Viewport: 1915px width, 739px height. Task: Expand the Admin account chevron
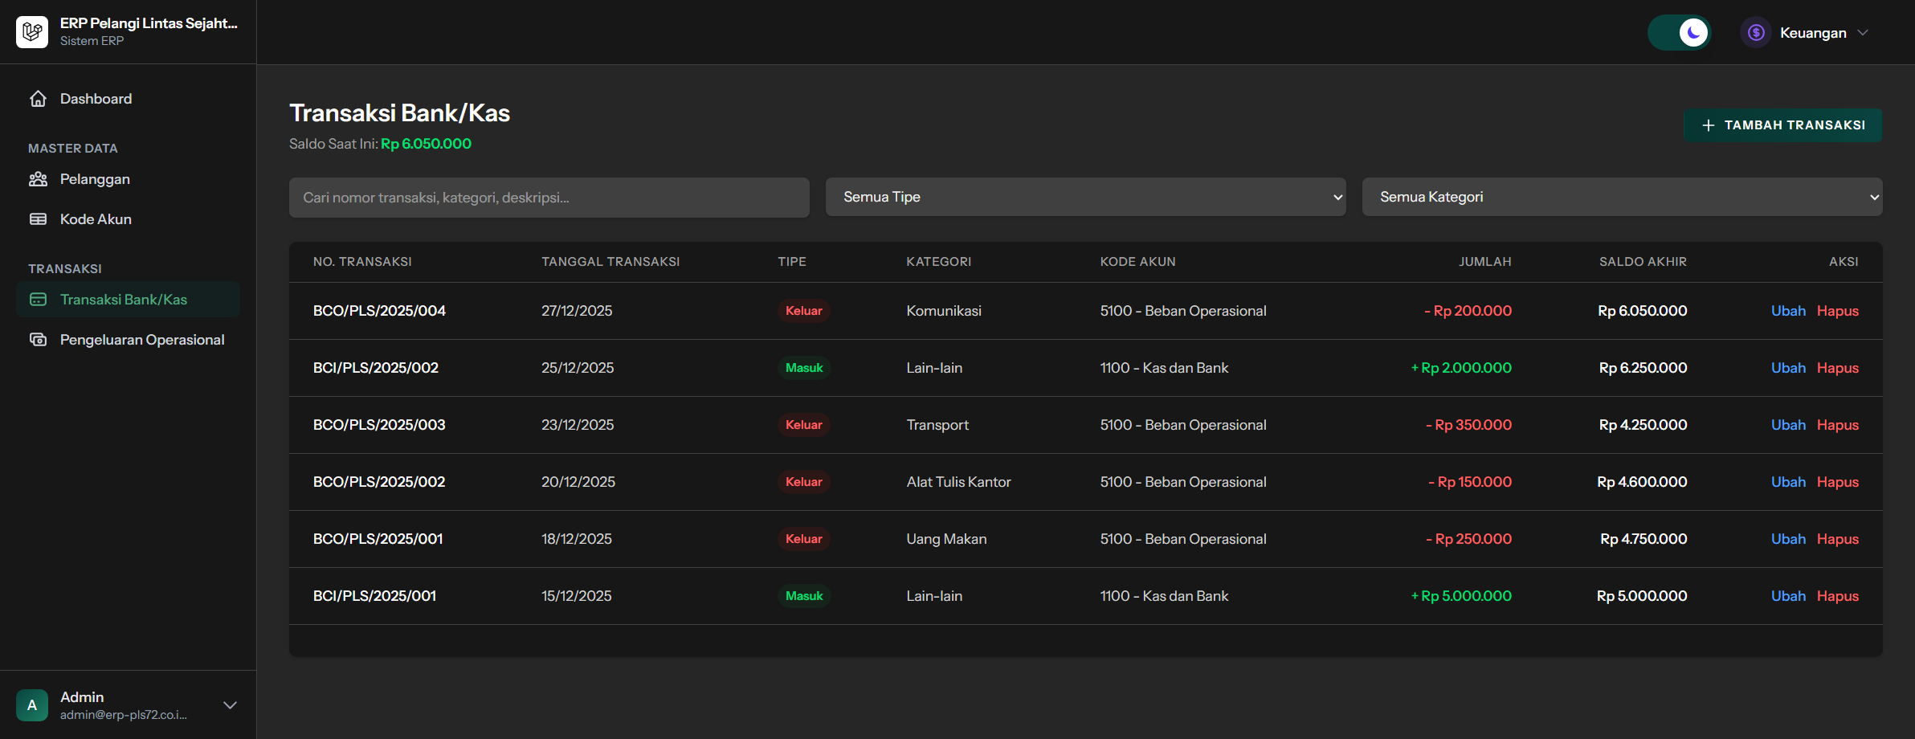[230, 705]
